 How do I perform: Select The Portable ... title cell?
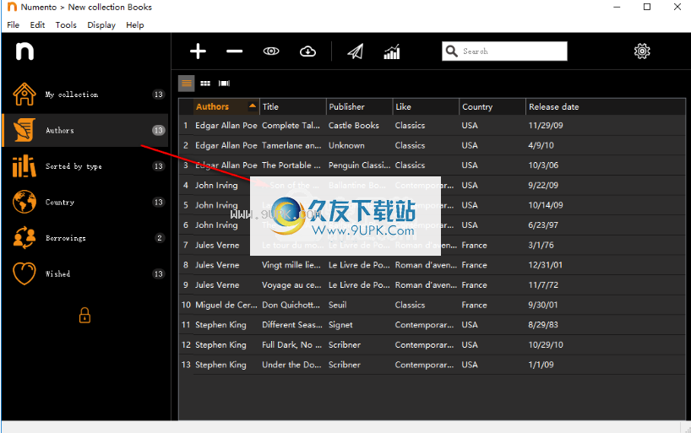pyautogui.click(x=291, y=165)
